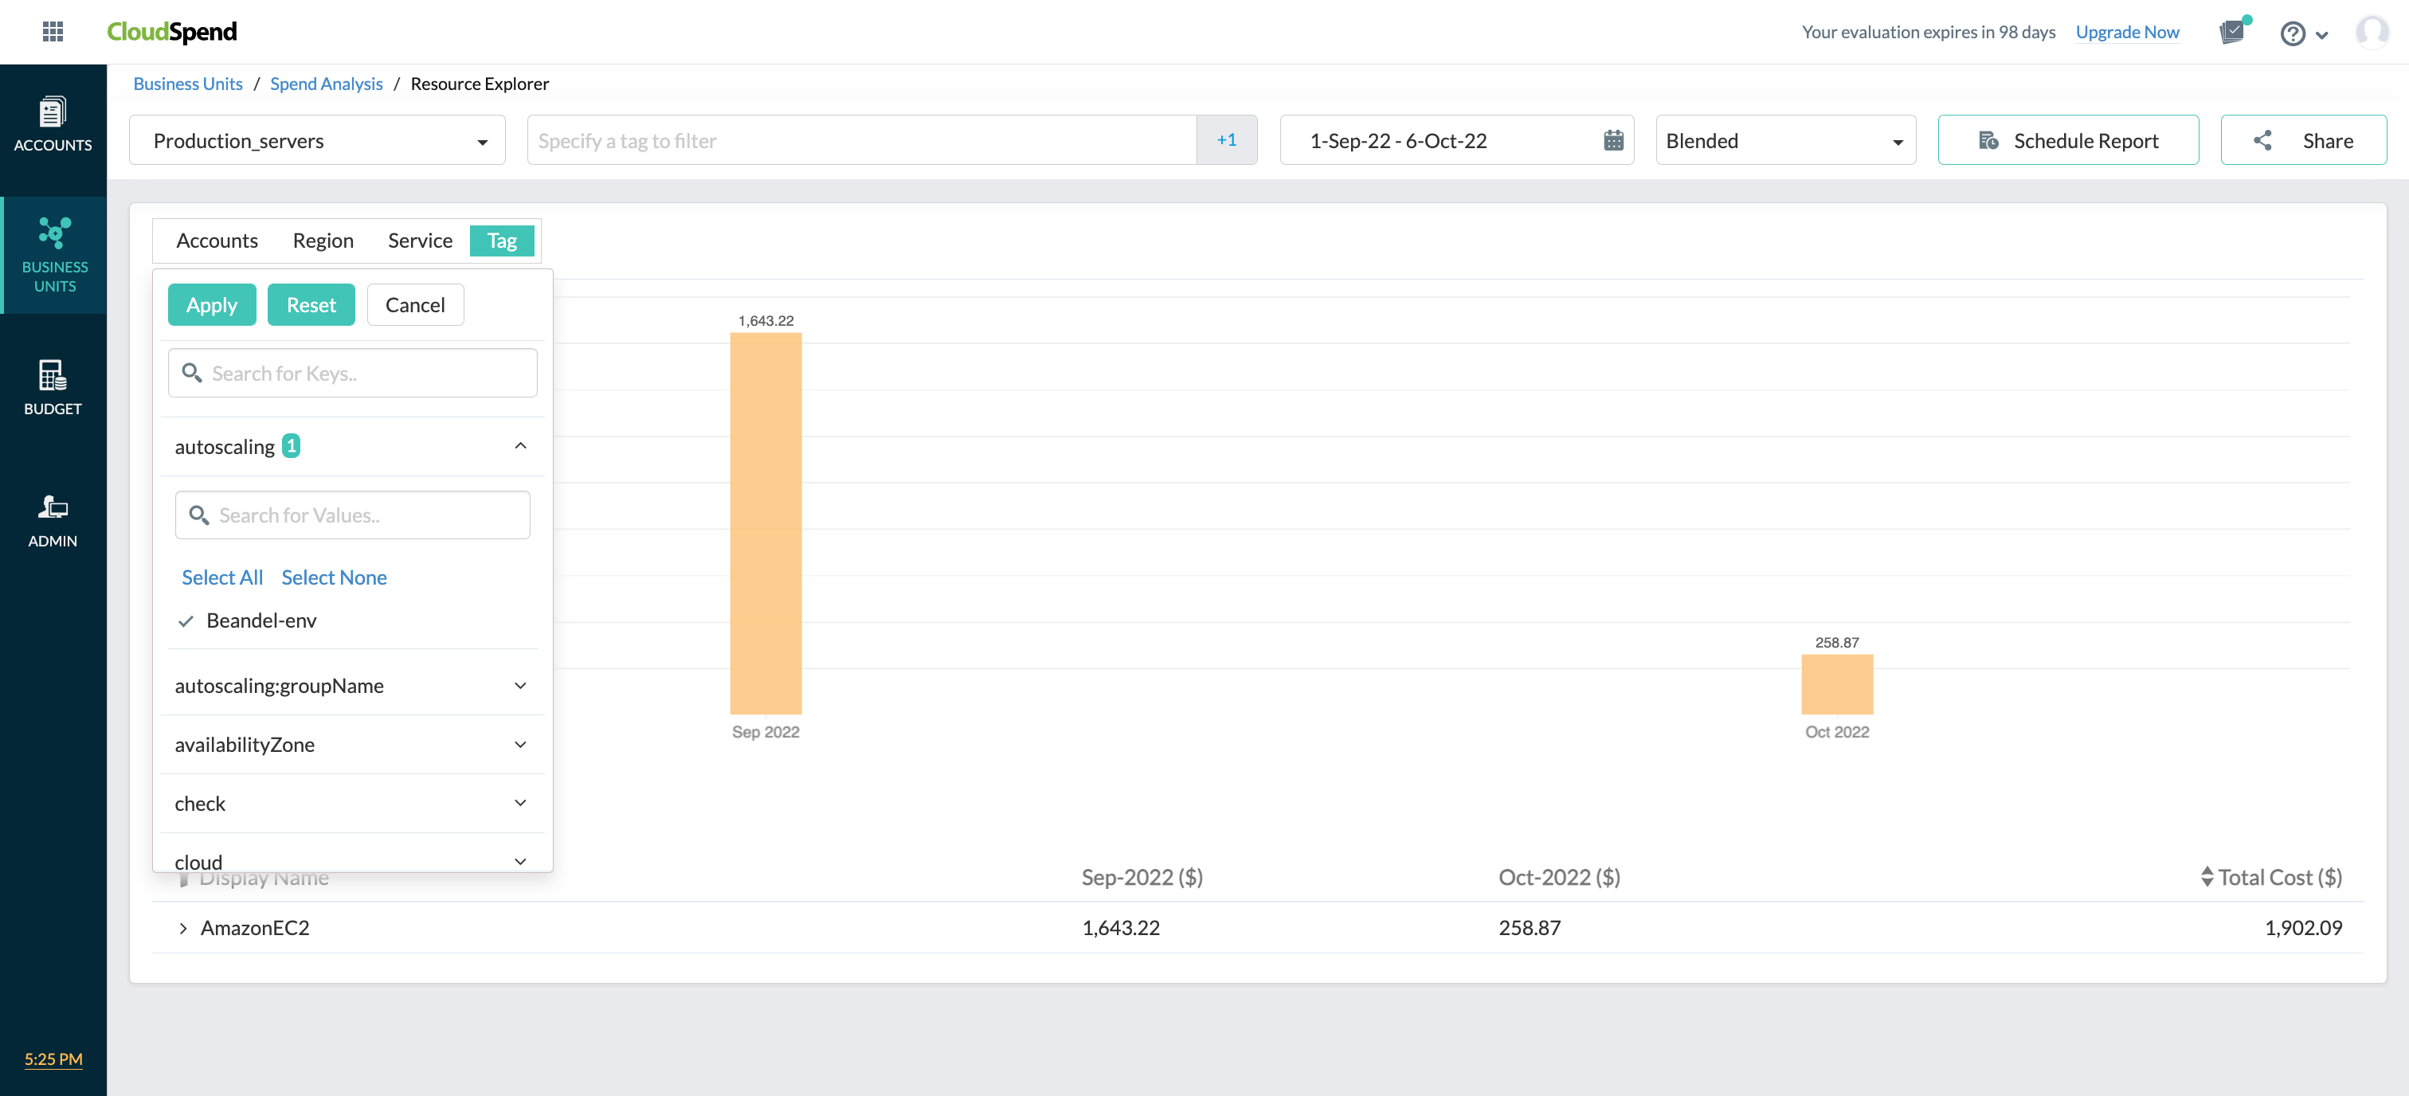This screenshot has height=1096, width=2409.
Task: Open the CloudSpend apps grid icon
Action: 53,31
